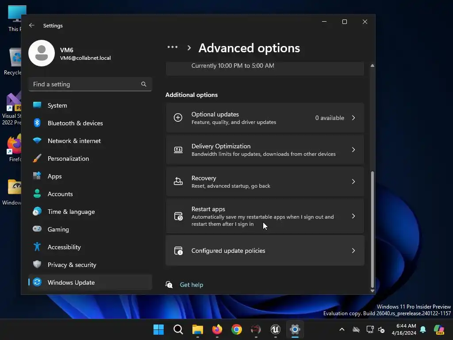This screenshot has height=340, width=453.
Task: Open Restart apps via its chevron
Action: point(353,216)
